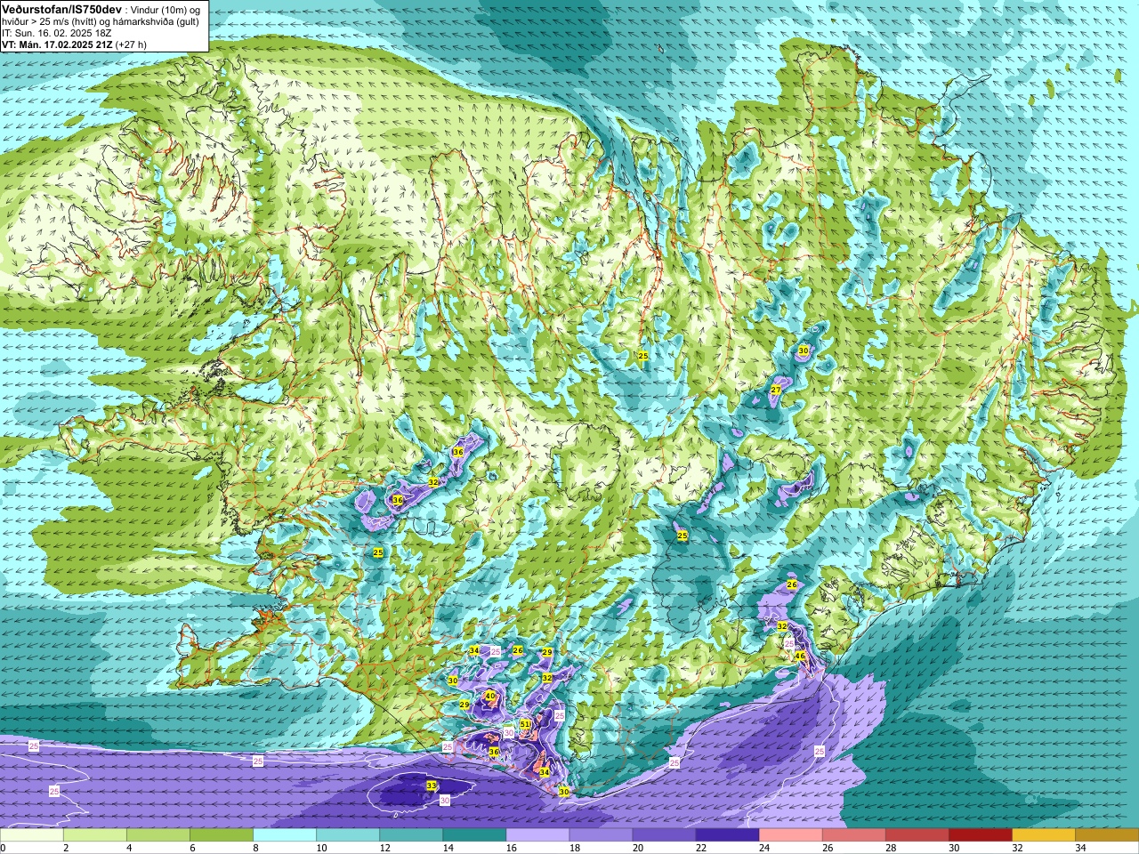Pick the 4–6 m/s green legend swatch
The width and height of the screenshot is (1139, 854).
pos(158,835)
